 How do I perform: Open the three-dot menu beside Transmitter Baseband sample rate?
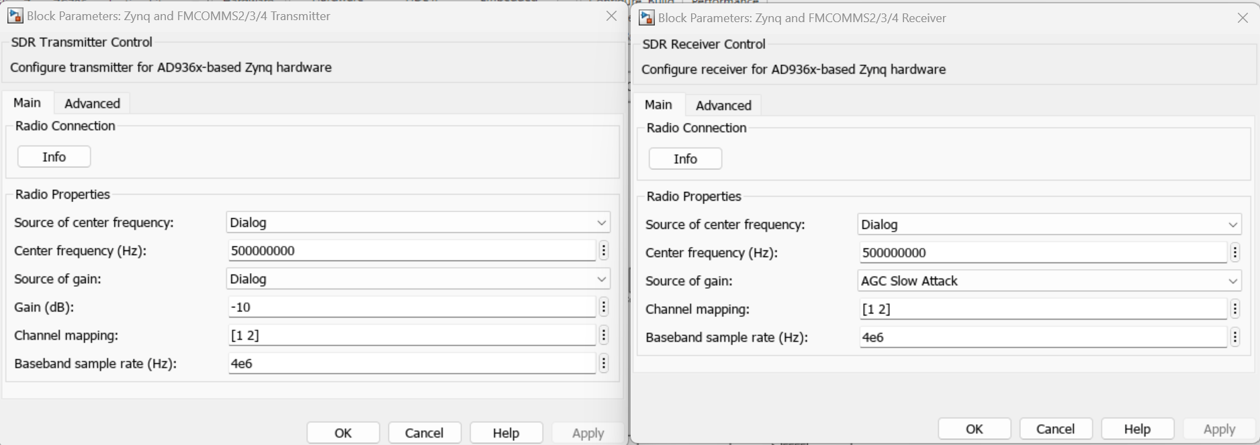pyautogui.click(x=603, y=364)
